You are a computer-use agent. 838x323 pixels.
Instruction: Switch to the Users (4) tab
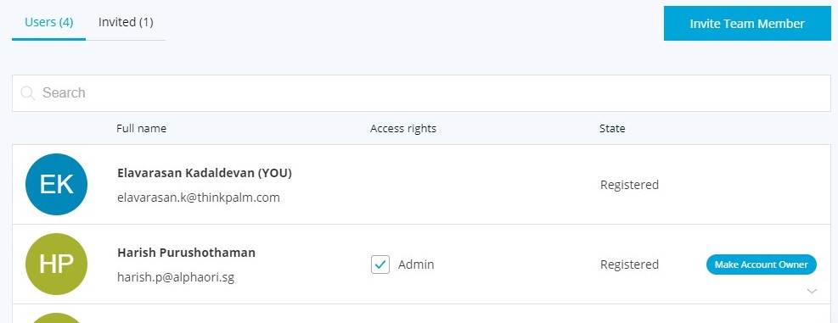(48, 22)
